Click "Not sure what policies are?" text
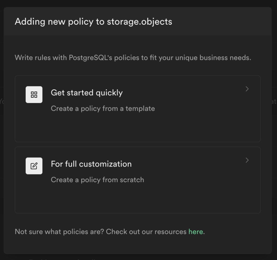 click(59, 232)
